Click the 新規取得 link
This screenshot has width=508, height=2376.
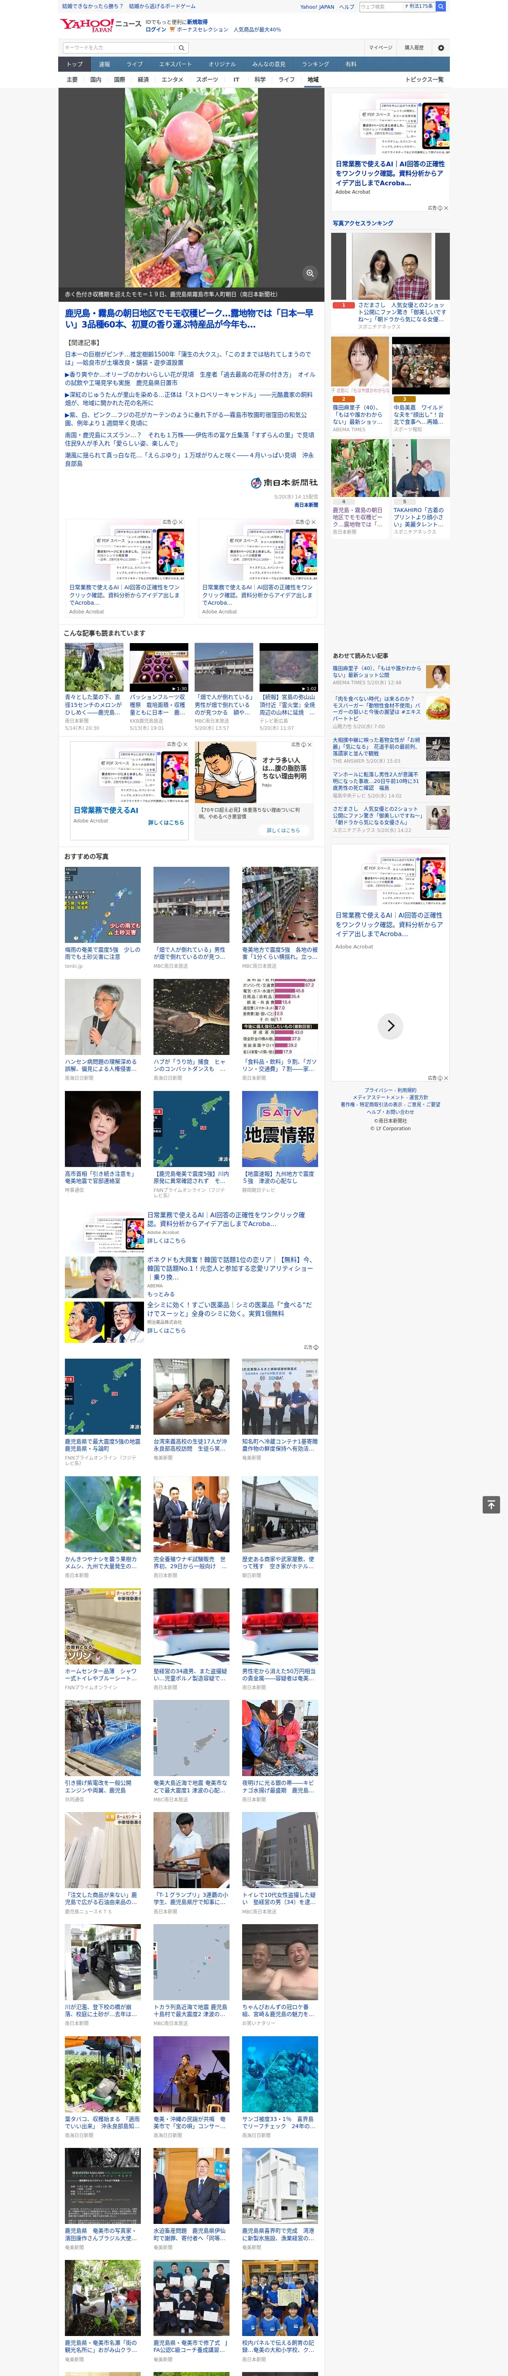coord(197,22)
